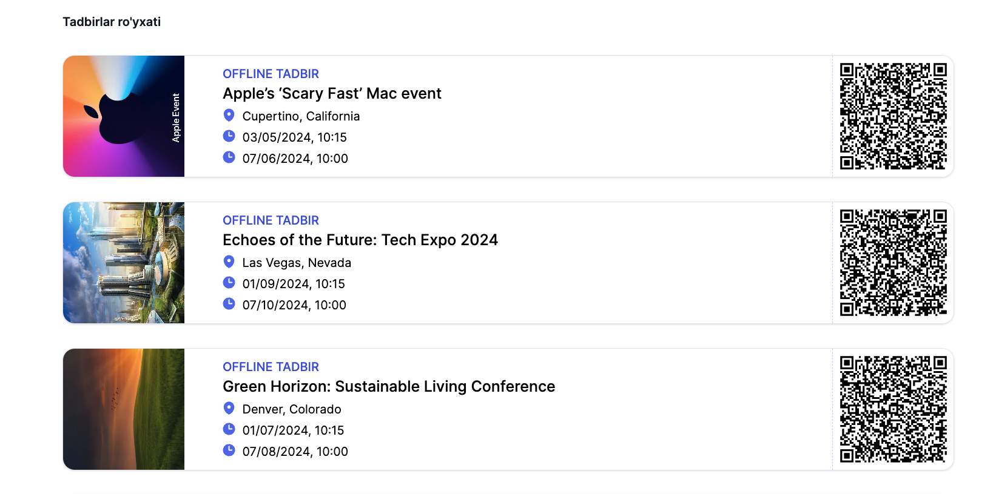Open Apple's 'Scary Fast' Mac event title

click(332, 94)
